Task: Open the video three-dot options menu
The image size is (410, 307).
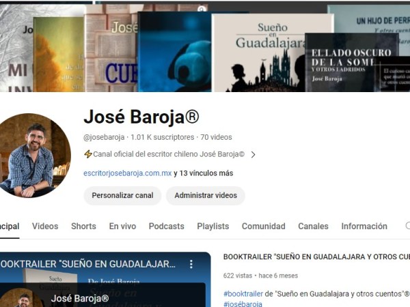Action: tap(191, 264)
